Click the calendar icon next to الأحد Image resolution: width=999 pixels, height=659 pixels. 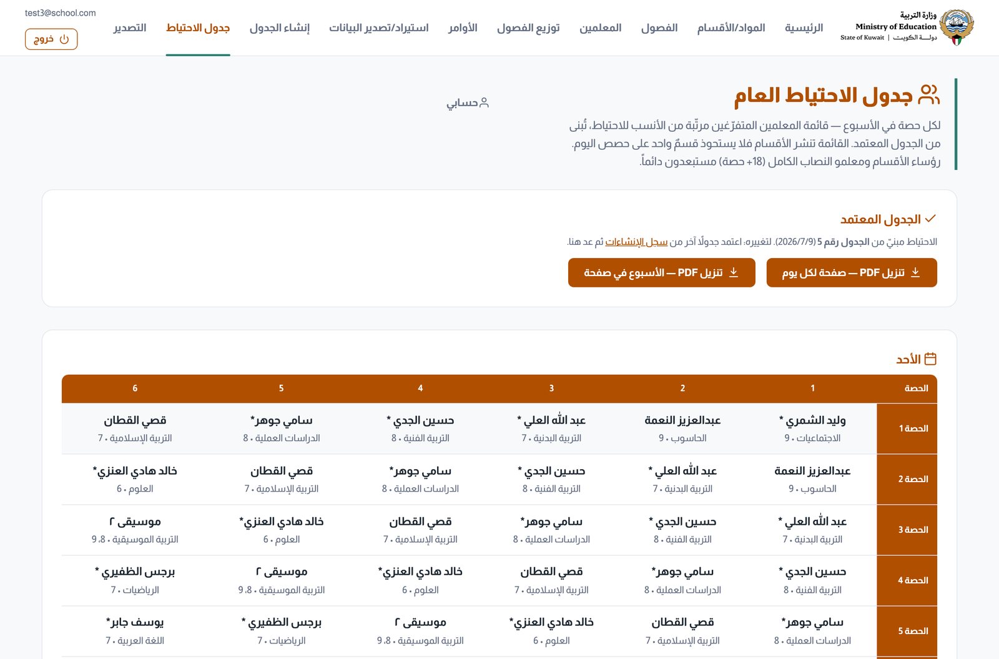click(x=930, y=359)
